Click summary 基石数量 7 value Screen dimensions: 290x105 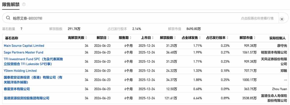[x=22, y=29]
